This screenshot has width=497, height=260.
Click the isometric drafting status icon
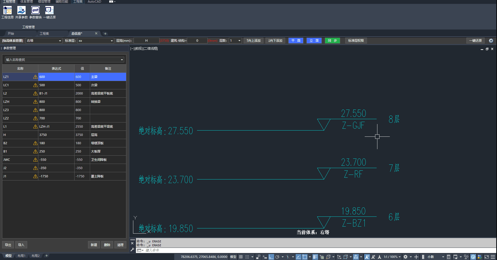288,257
